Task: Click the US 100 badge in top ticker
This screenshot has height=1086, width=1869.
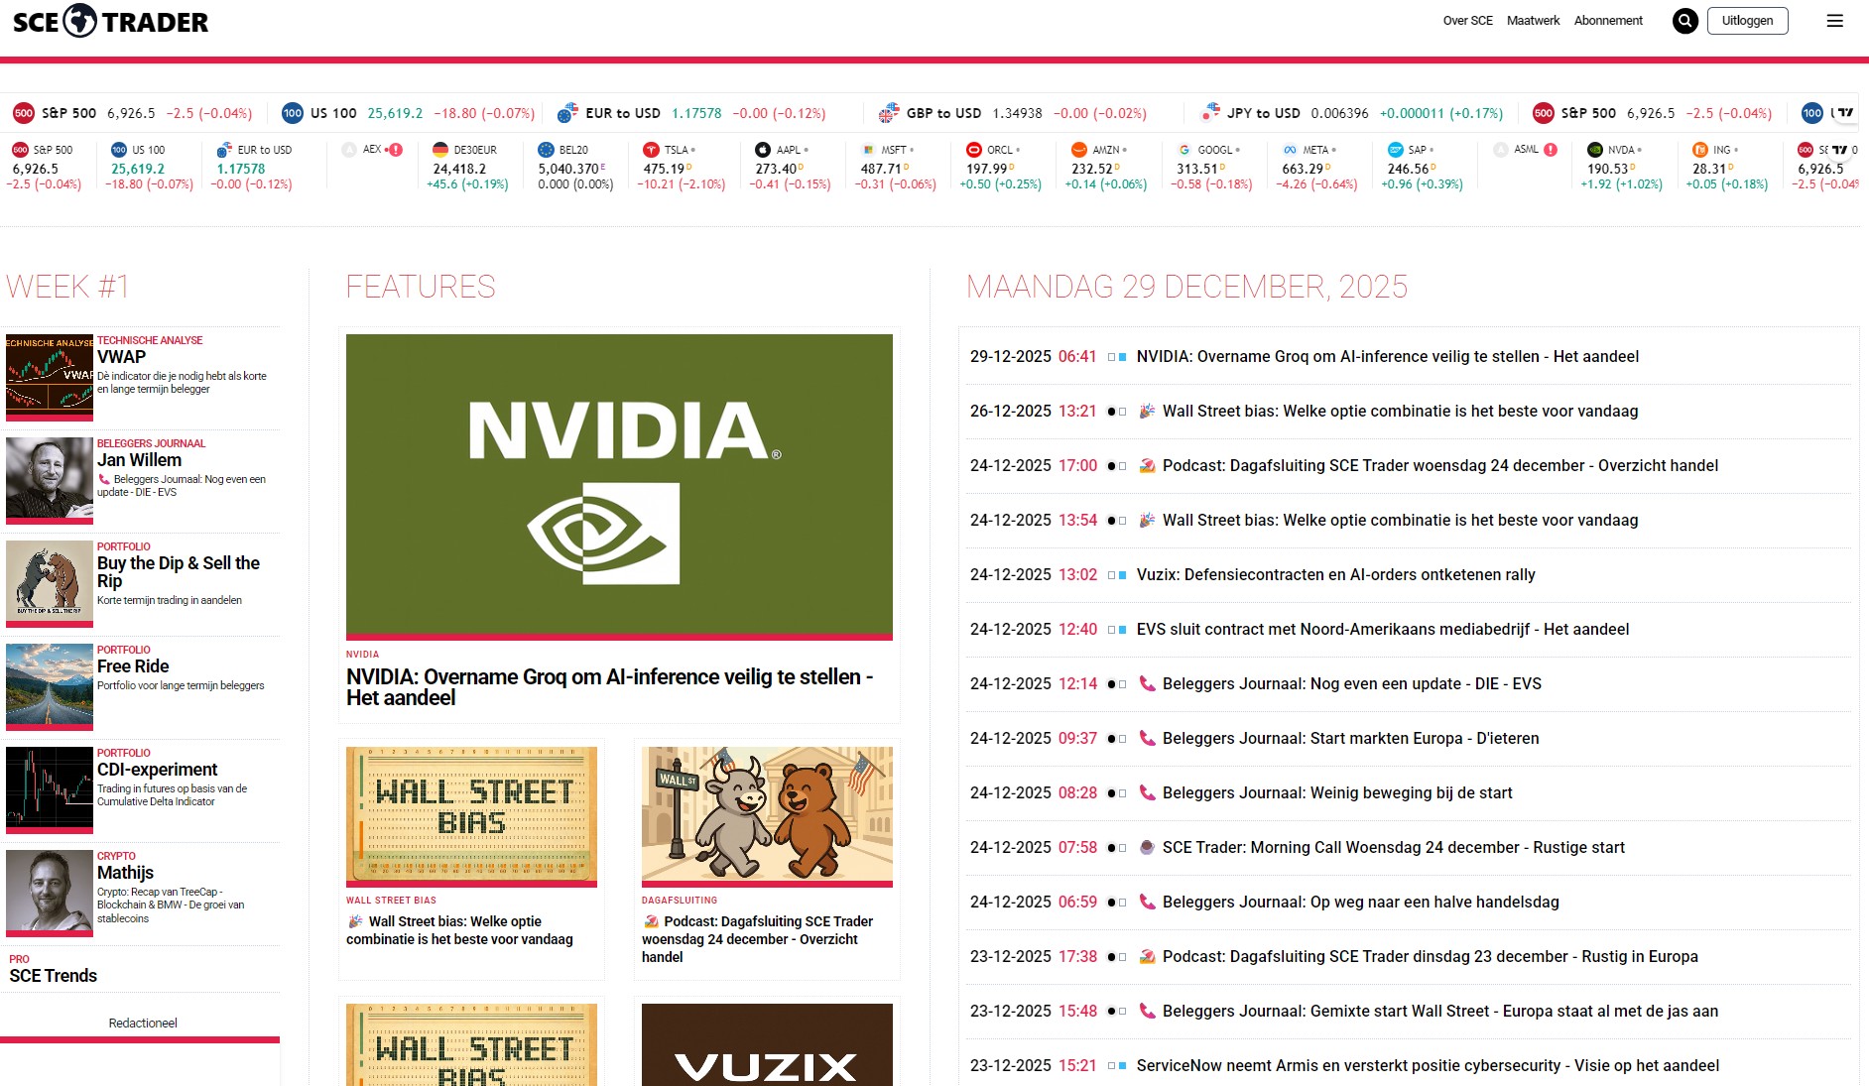Action: tap(293, 113)
